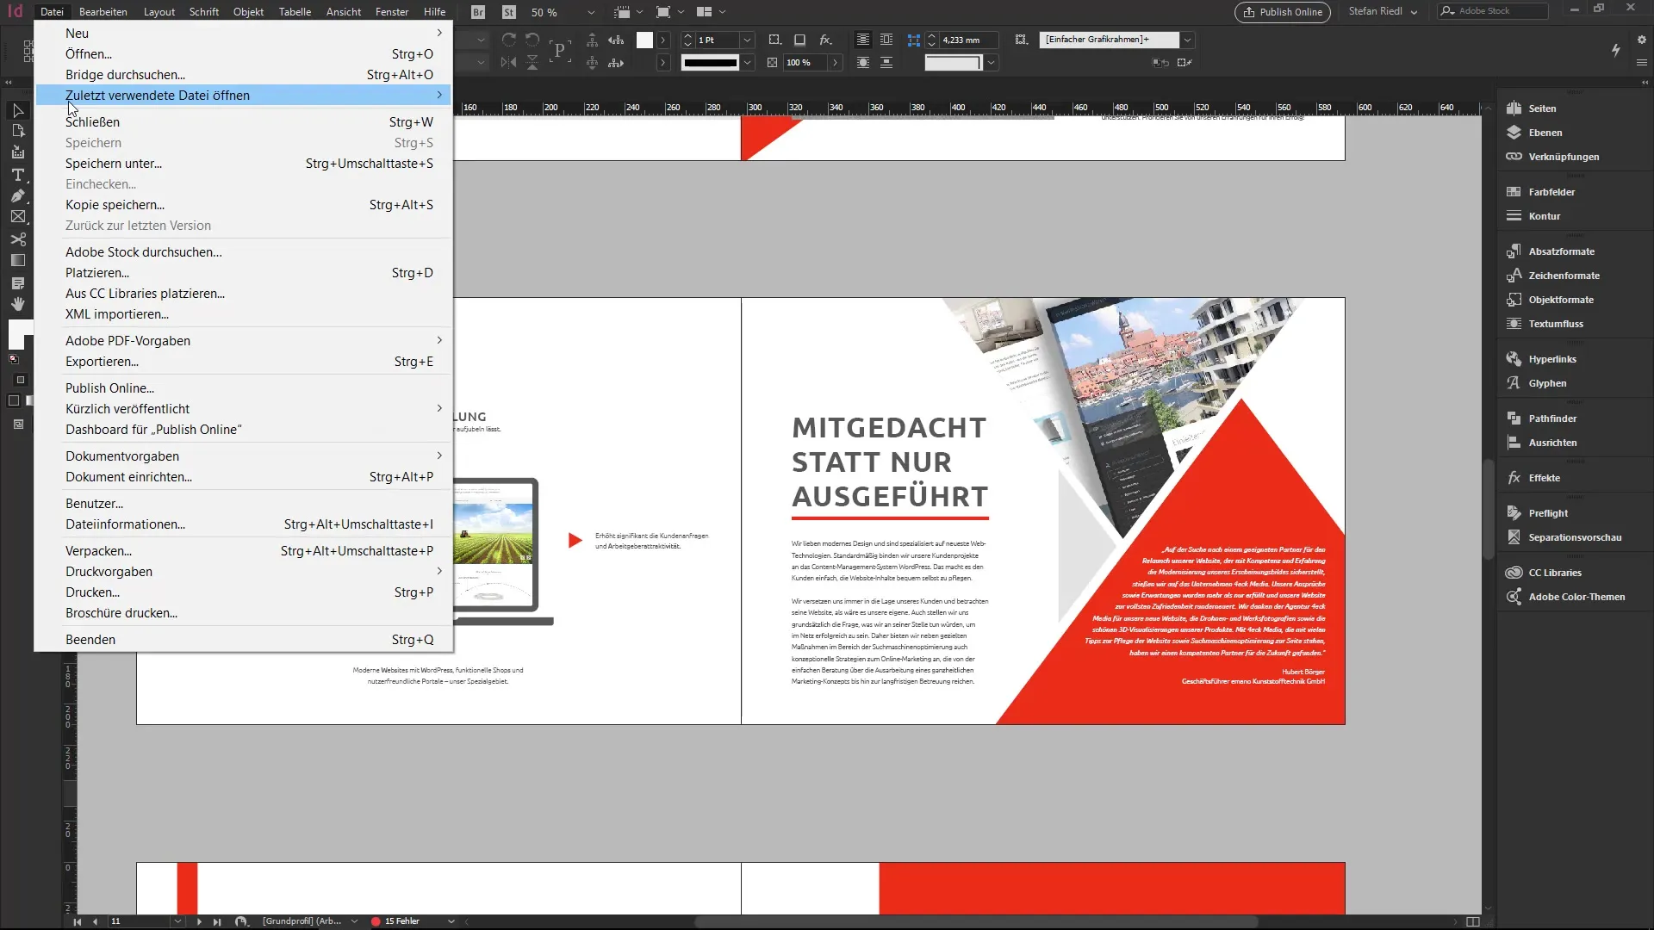Screen dimensions: 1654x930
Task: Toggle wrap around object shape
Action: point(862,62)
